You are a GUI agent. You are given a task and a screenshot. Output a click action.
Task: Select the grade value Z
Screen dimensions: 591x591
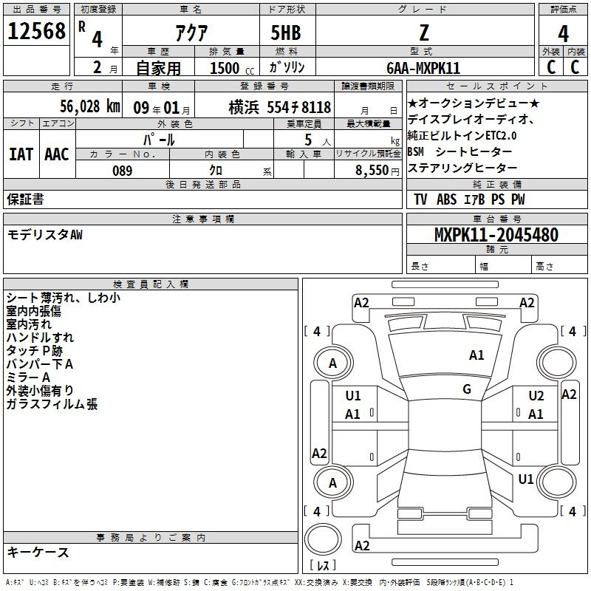pyautogui.click(x=423, y=33)
